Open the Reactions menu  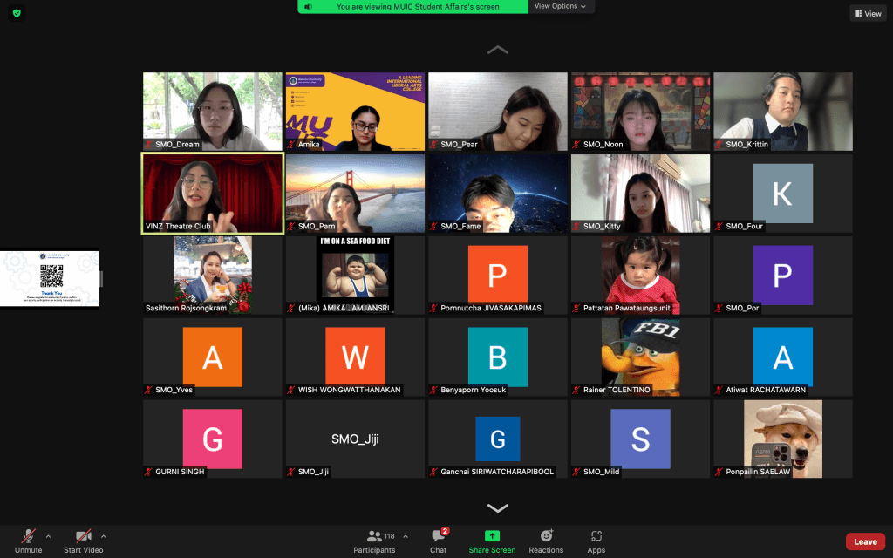[546, 536]
